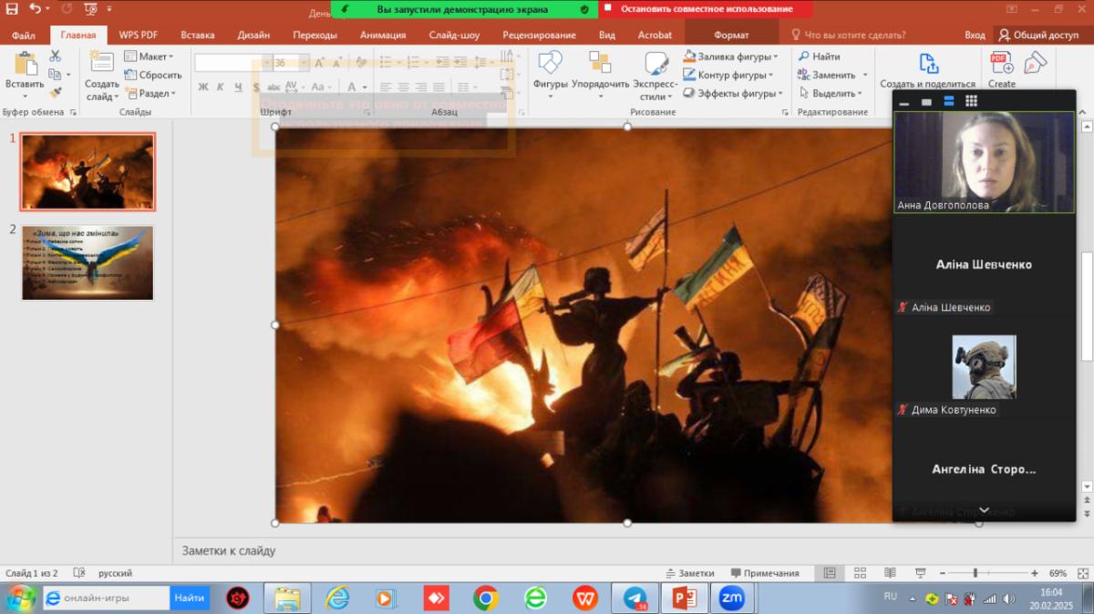This screenshot has height=614, width=1094.
Task: Select slide 2 thumbnail
Action: (88, 262)
